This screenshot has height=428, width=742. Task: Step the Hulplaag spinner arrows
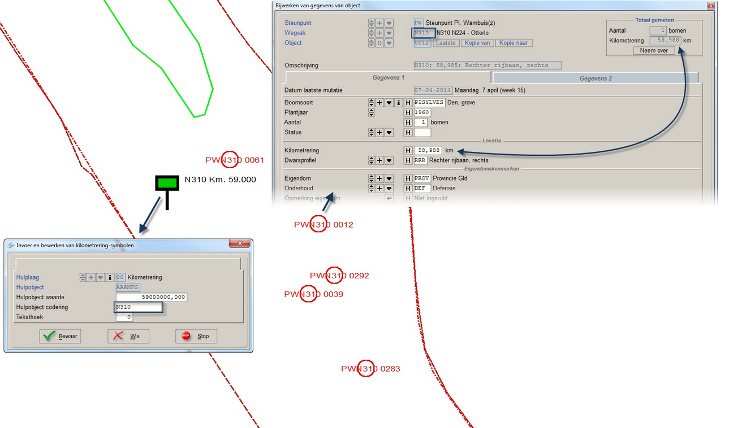pyautogui.click(x=83, y=278)
